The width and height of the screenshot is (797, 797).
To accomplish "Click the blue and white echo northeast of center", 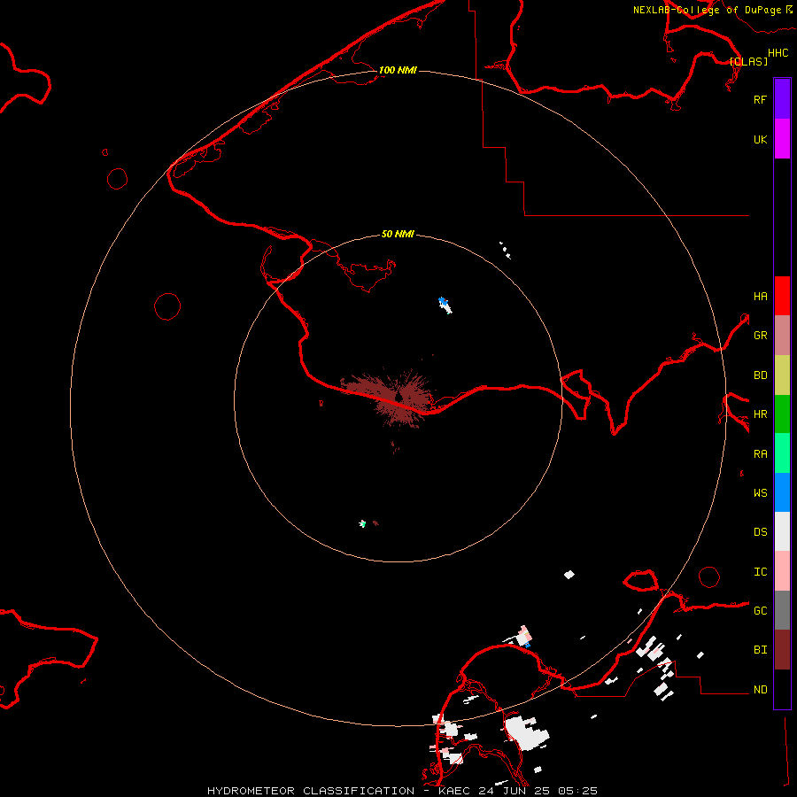I will (x=445, y=305).
